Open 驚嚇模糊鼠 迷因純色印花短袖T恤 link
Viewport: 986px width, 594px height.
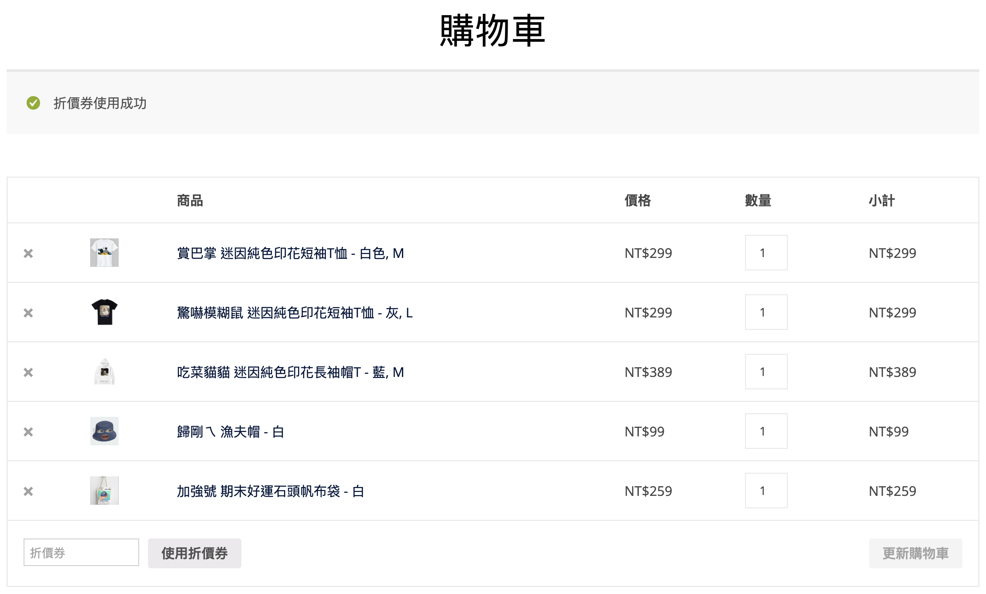(295, 313)
